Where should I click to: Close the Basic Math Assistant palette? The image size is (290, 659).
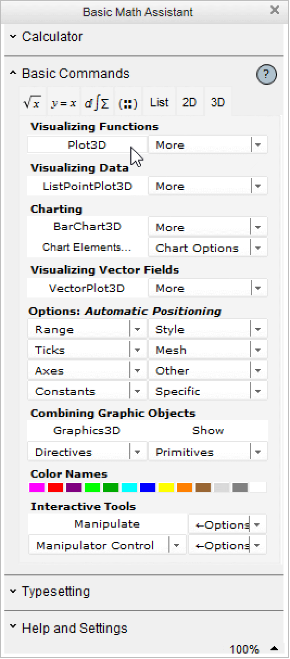tap(275, 10)
